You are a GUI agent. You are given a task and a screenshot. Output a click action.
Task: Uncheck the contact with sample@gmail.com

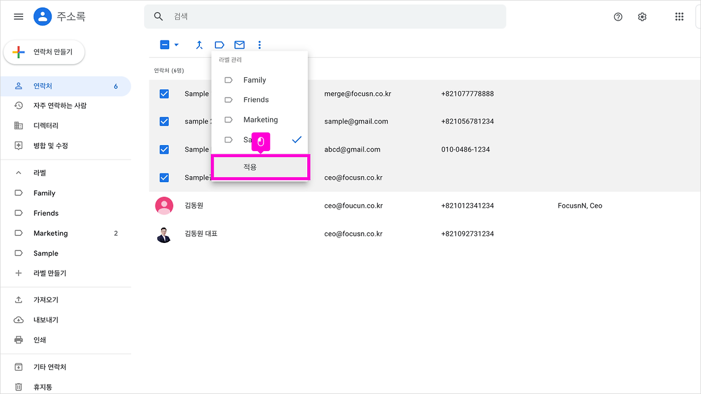click(x=164, y=121)
